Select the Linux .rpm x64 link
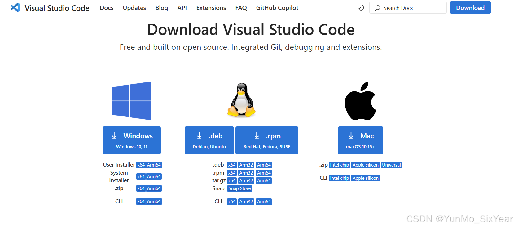Image resolution: width=514 pixels, height=228 pixels. pyautogui.click(x=232, y=173)
